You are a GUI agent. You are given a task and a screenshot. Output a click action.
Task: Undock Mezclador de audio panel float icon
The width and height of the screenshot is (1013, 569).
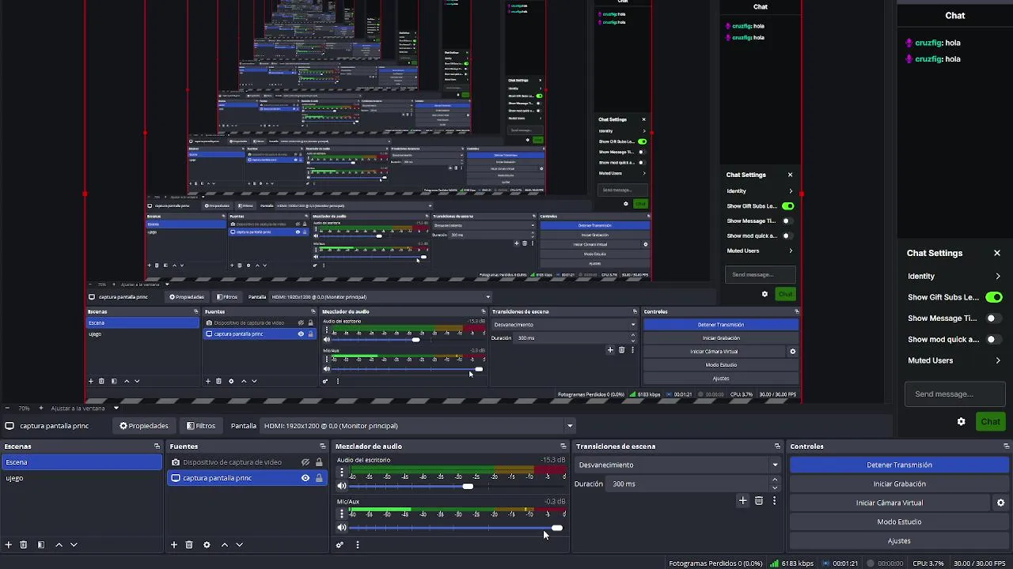(x=563, y=447)
